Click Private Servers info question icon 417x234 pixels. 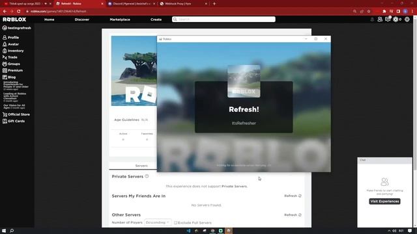pos(147,176)
